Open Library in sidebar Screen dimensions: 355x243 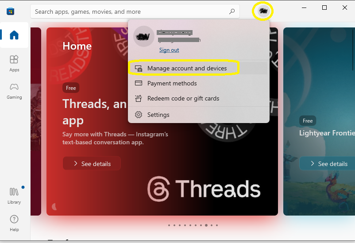[14, 196]
